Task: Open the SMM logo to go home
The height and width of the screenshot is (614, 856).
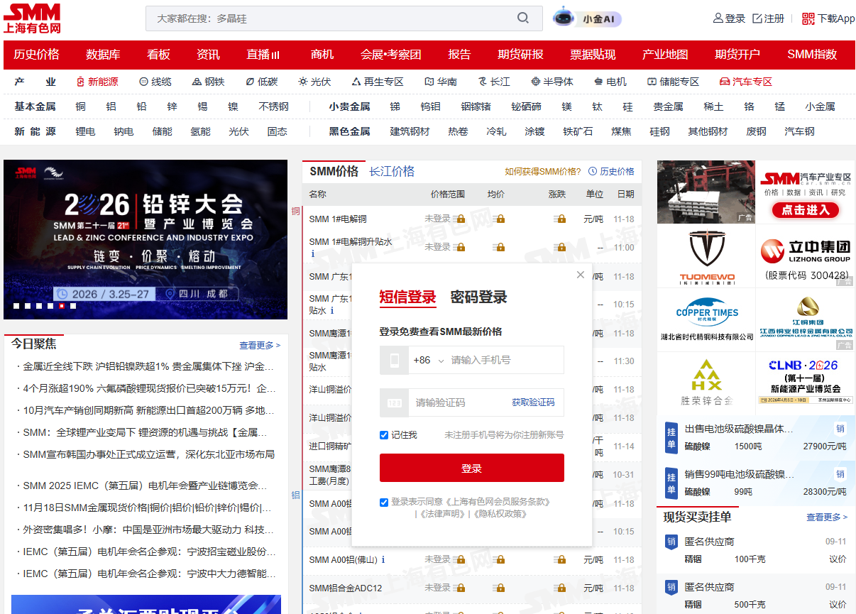Action: click(x=32, y=18)
